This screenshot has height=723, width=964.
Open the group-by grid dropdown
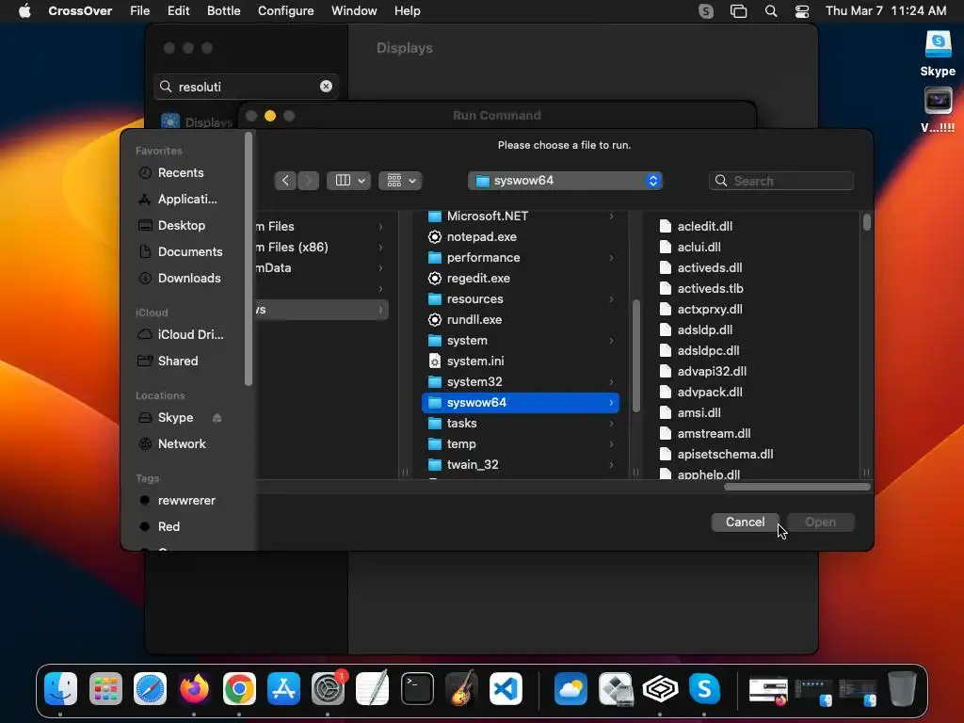pos(400,181)
